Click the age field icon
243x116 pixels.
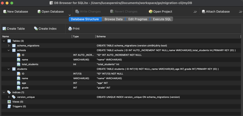(x=19, y=83)
